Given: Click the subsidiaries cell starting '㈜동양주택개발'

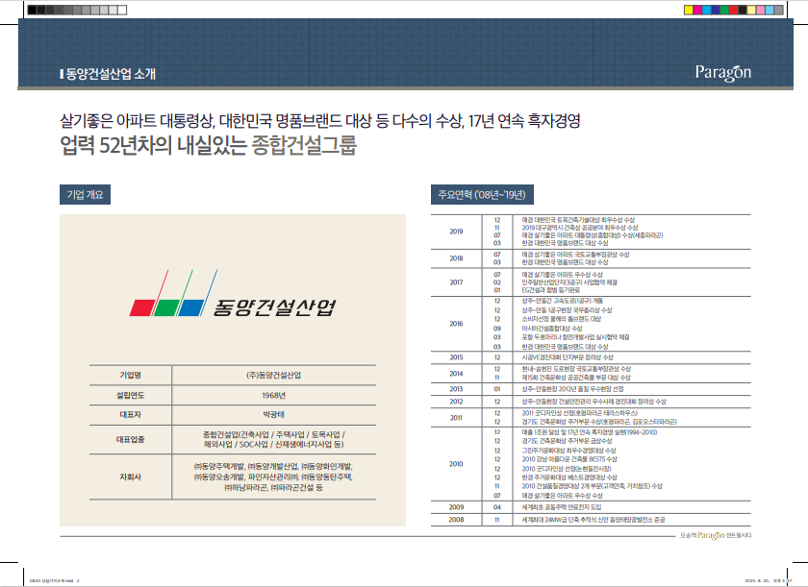Looking at the screenshot, I should 273,477.
